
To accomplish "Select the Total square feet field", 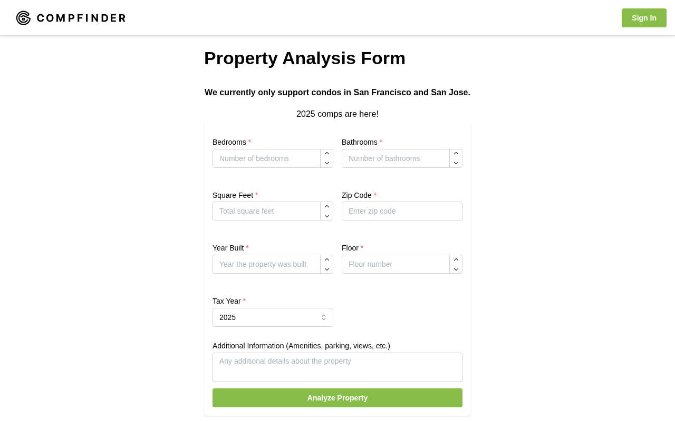I will point(266,211).
